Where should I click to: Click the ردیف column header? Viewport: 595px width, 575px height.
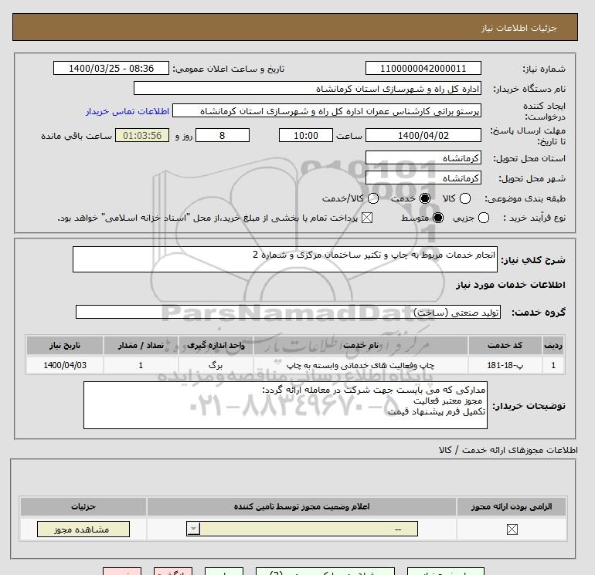[x=552, y=345]
